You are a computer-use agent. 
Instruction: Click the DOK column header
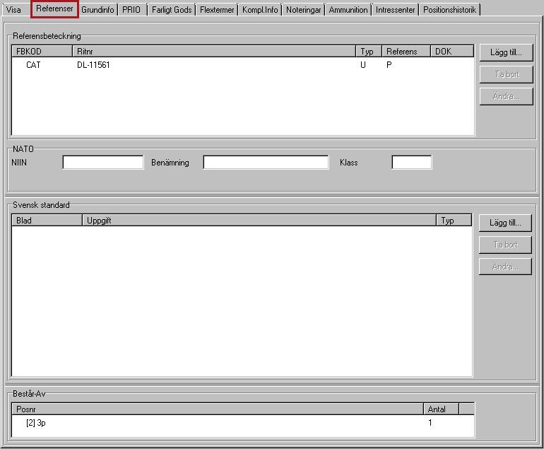452,52
